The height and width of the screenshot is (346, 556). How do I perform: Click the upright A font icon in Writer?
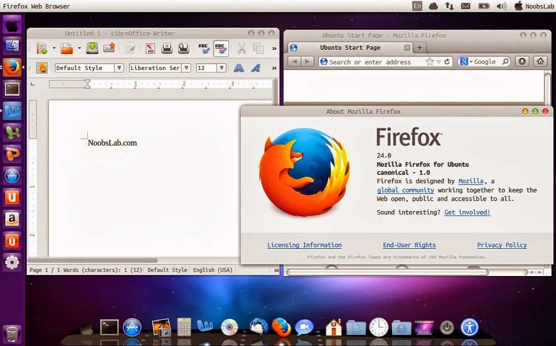[x=239, y=68]
